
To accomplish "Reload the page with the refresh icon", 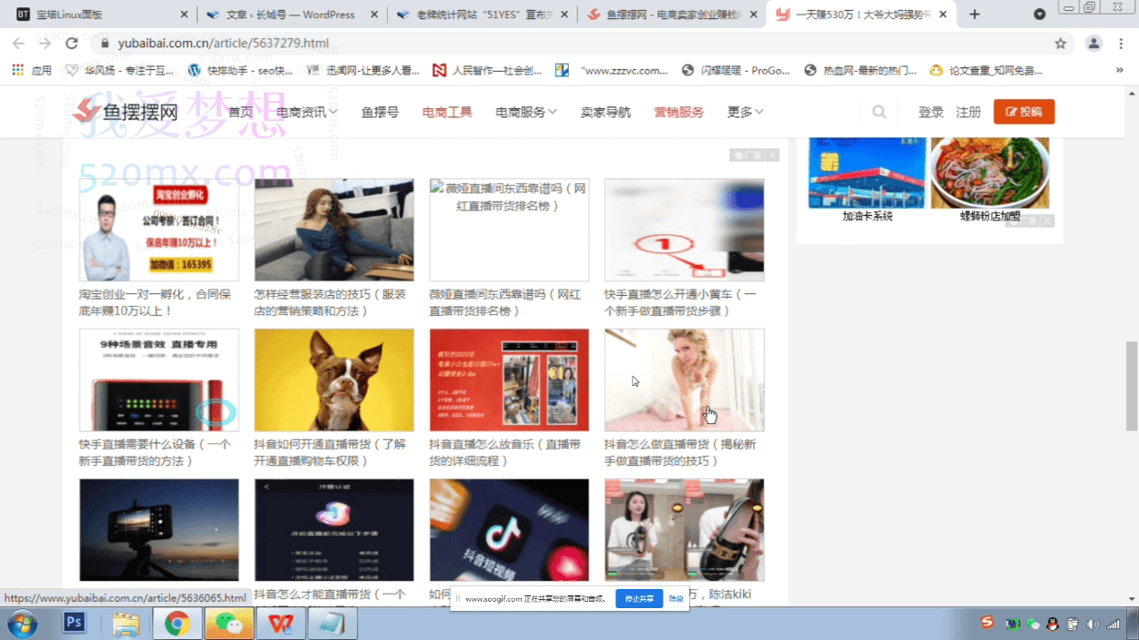I will pyautogui.click(x=72, y=42).
